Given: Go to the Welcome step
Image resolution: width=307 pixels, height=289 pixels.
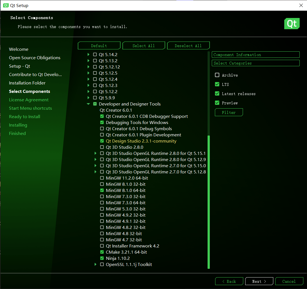Looking at the screenshot, I should tap(19, 49).
